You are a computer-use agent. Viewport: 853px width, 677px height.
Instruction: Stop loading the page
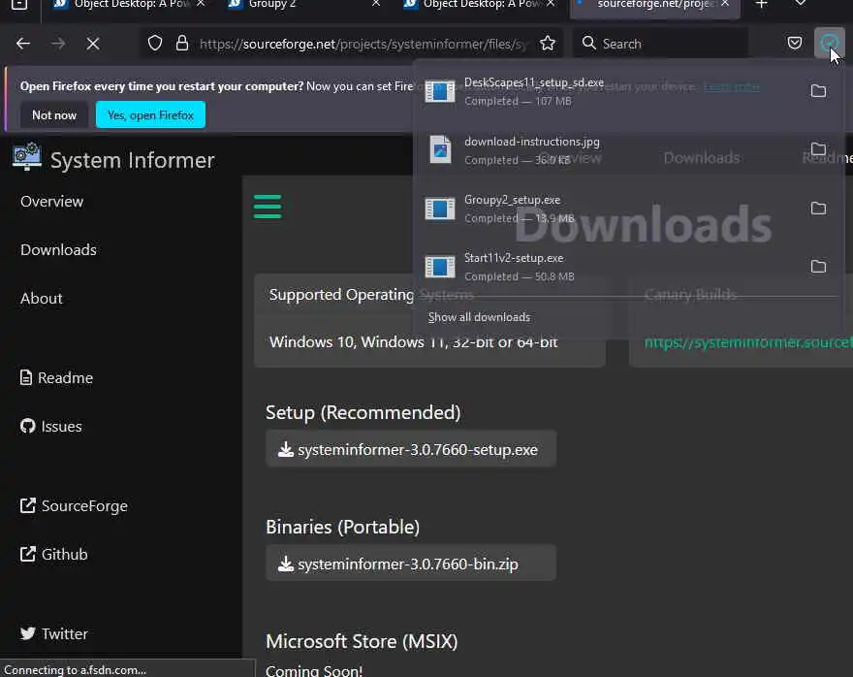pos(93,44)
